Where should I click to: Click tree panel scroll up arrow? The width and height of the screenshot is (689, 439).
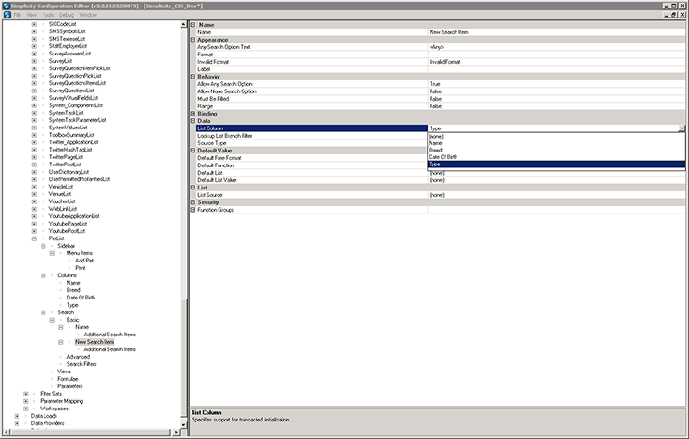[x=183, y=25]
